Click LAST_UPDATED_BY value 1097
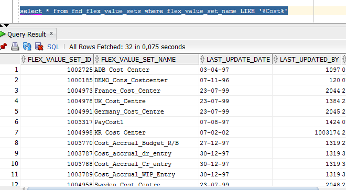This screenshot has height=190, width=346. (307, 70)
